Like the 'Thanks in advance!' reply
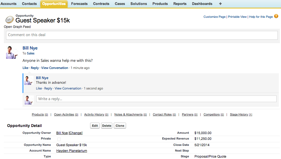The width and height of the screenshot is (281, 159). pyautogui.click(x=39, y=88)
